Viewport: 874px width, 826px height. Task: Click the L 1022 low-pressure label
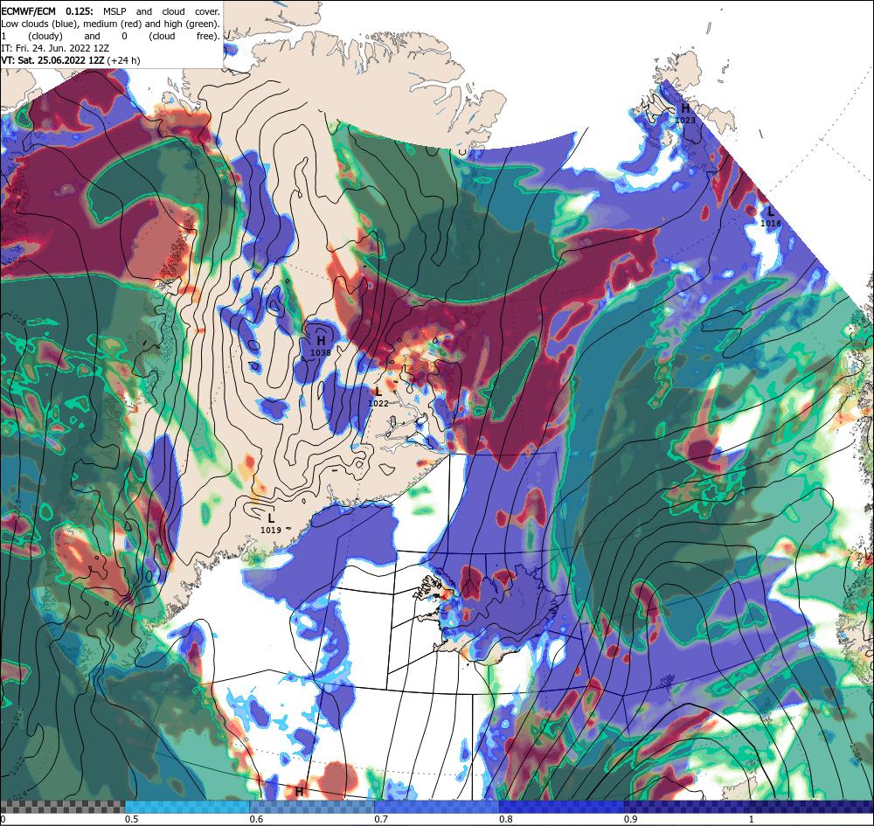[x=378, y=397]
